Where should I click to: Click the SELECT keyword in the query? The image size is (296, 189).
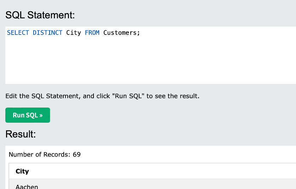[x=18, y=33]
